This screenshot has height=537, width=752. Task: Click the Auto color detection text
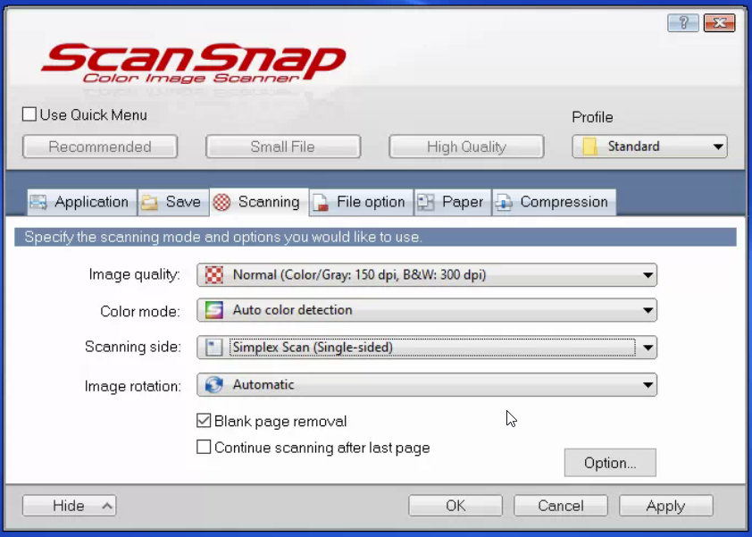(293, 310)
